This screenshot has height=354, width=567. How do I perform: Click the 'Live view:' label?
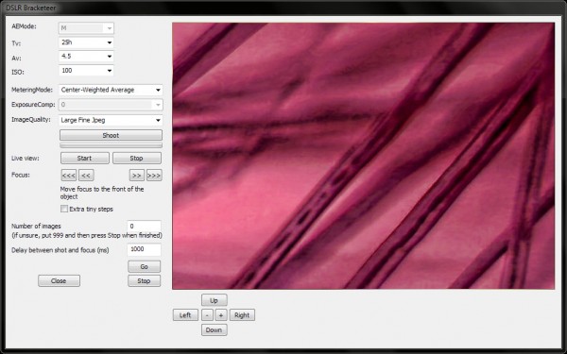(26, 159)
